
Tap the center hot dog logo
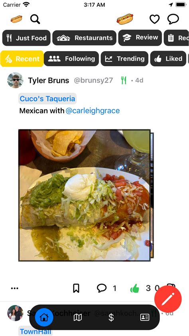[x=125, y=19]
